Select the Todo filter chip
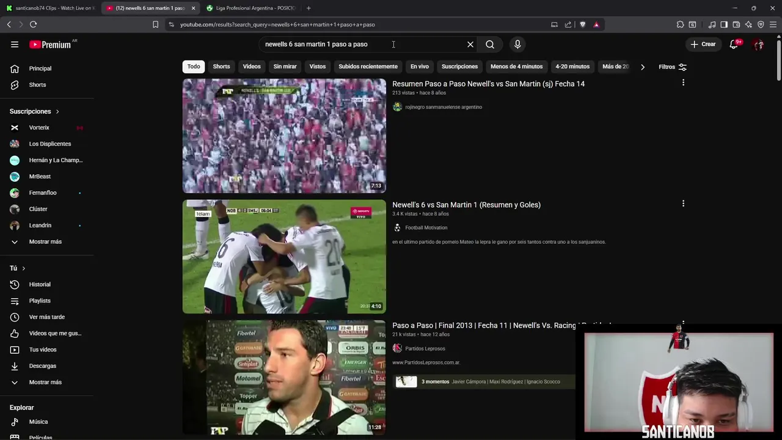Screen dimensions: 782x440 coord(194,67)
